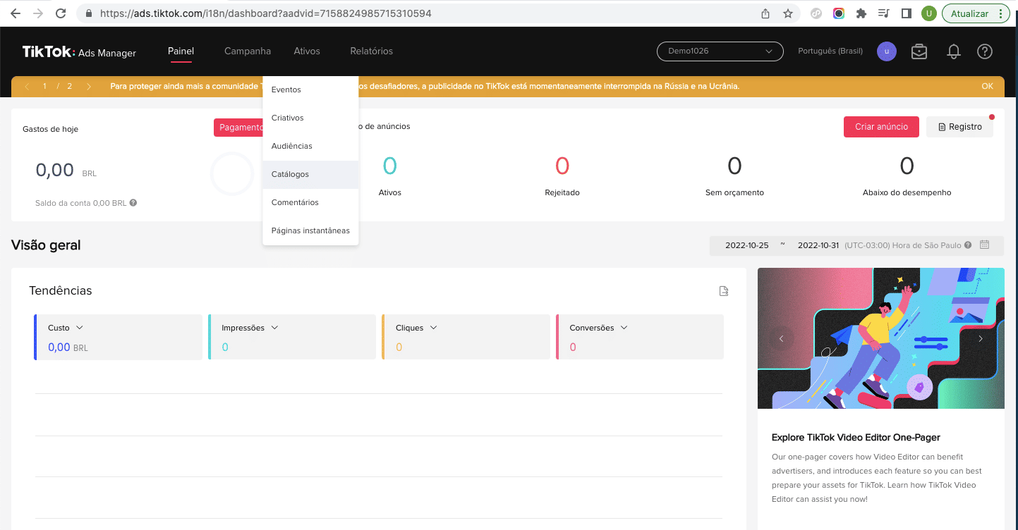
Task: Expand the Conversões metric dropdown
Action: tap(624, 328)
